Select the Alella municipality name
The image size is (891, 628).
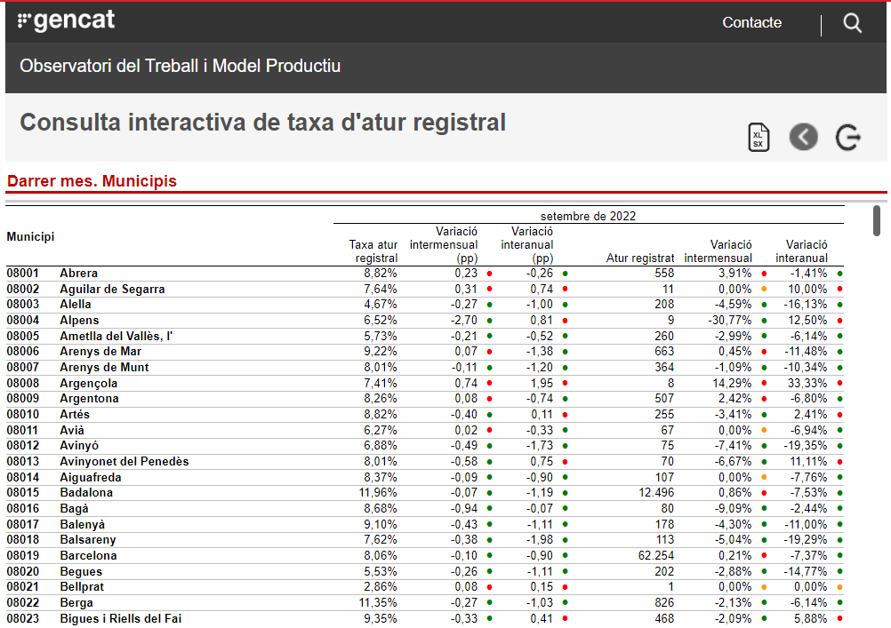tap(76, 305)
